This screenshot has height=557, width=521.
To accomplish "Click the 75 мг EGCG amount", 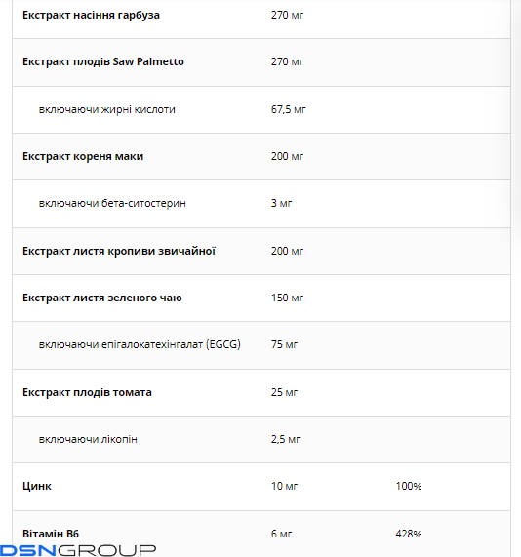I will (284, 344).
